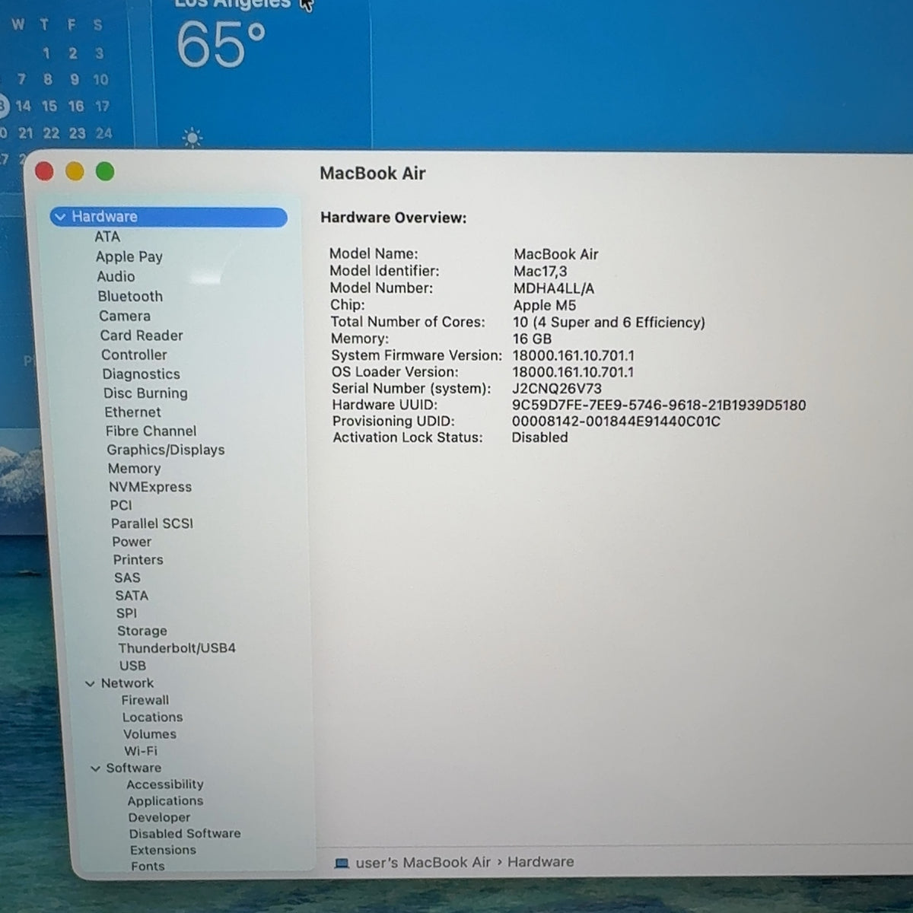Screen dimensions: 913x913
Task: Select Thunderbolt/USB4 in the sidebar
Action: 177,648
